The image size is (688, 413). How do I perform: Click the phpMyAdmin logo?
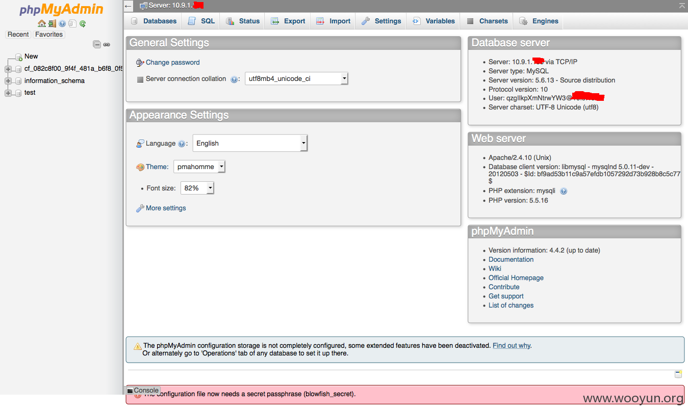point(61,9)
